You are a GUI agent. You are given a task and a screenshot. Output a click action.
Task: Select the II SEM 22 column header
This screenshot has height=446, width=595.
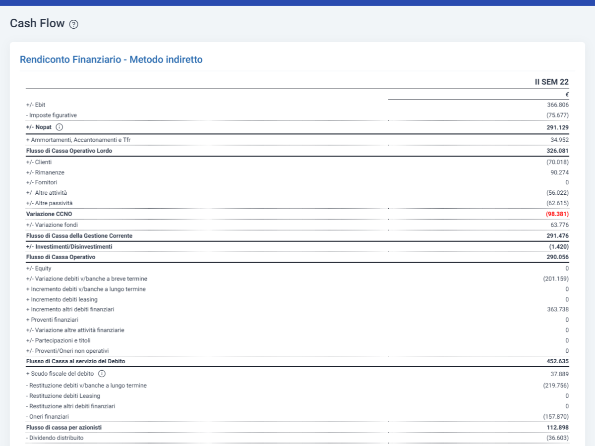coord(551,82)
